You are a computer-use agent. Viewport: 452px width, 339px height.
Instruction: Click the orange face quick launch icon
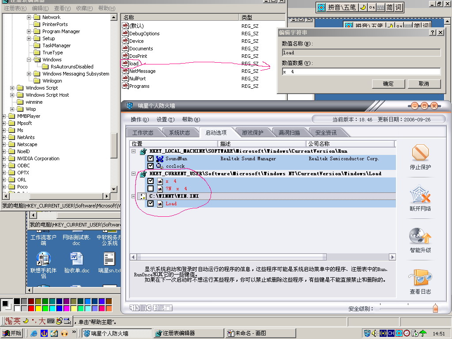coord(64,333)
